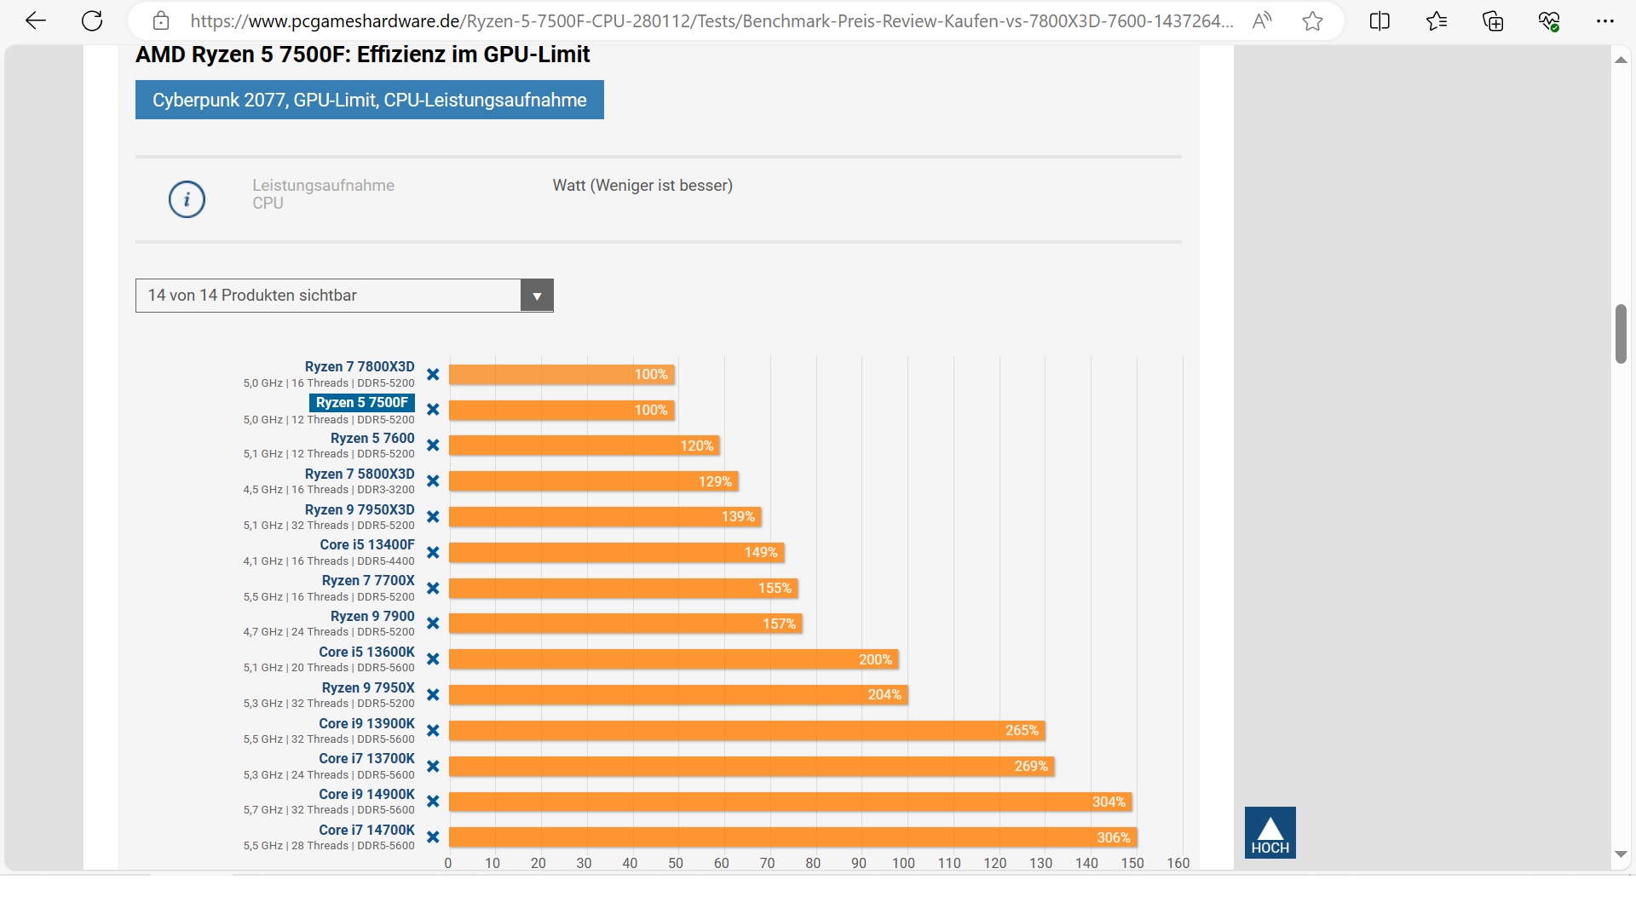Hide Ryzen 7 7800X3D with its X toggle
Screen dimensions: 1636x920
point(433,375)
